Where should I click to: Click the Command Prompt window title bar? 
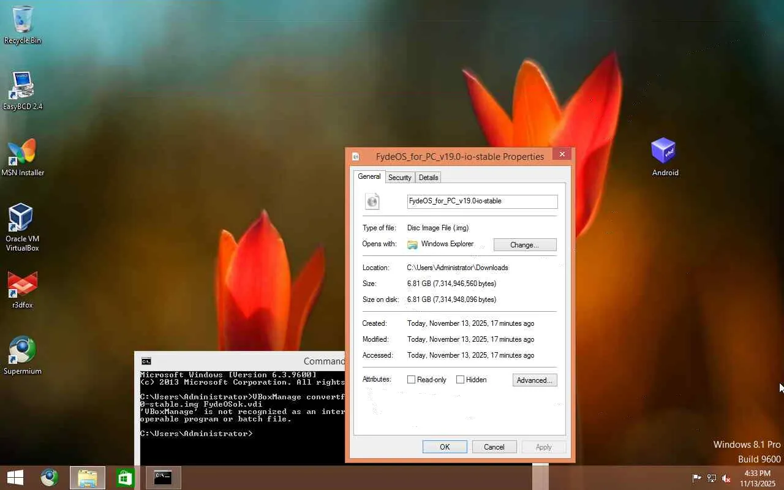pyautogui.click(x=240, y=361)
